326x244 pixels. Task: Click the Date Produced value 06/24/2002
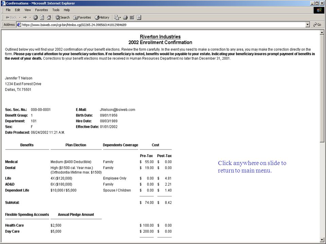(48, 133)
